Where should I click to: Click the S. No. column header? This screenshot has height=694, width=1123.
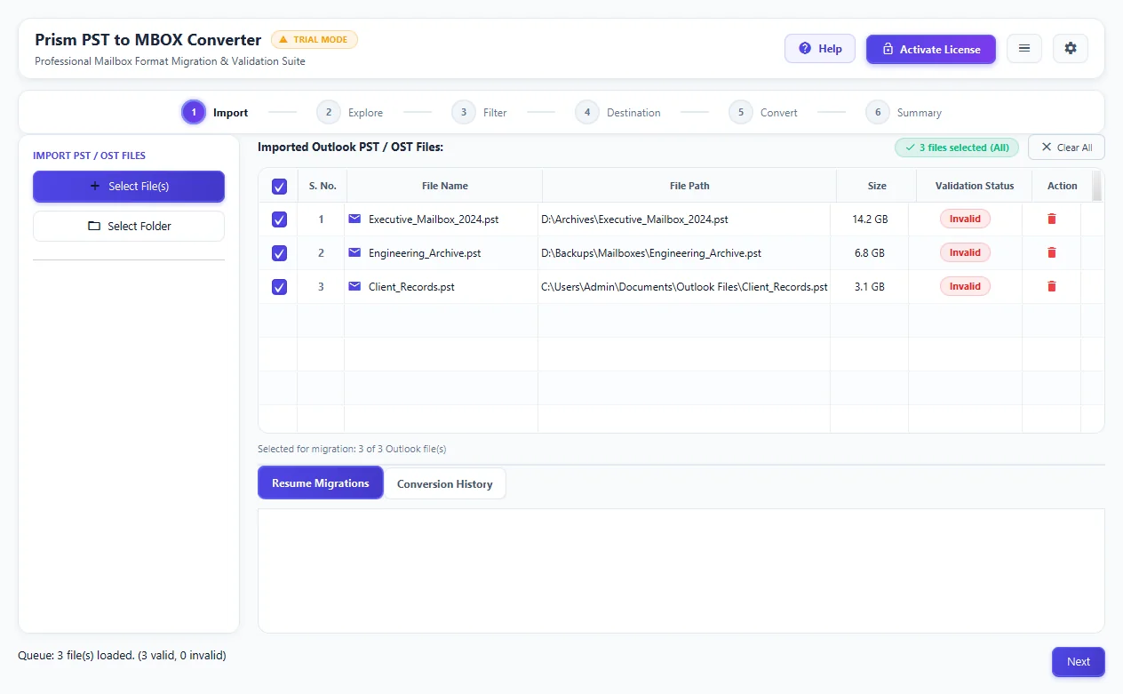323,186
